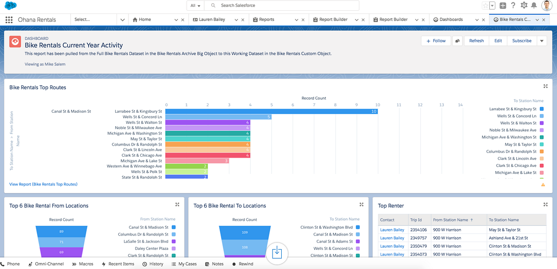
Task: Open the Phone utility
Action: point(10,264)
